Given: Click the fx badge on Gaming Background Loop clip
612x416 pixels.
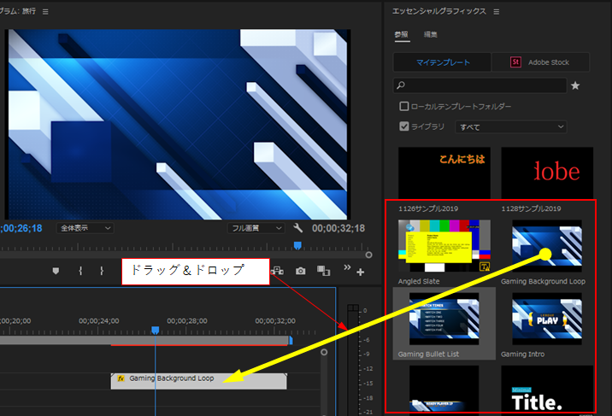Looking at the screenshot, I should (x=121, y=378).
